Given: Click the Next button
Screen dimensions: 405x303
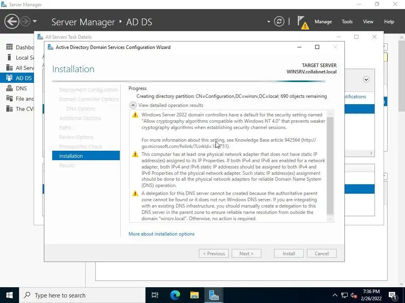Looking at the screenshot, I should pyautogui.click(x=246, y=253).
